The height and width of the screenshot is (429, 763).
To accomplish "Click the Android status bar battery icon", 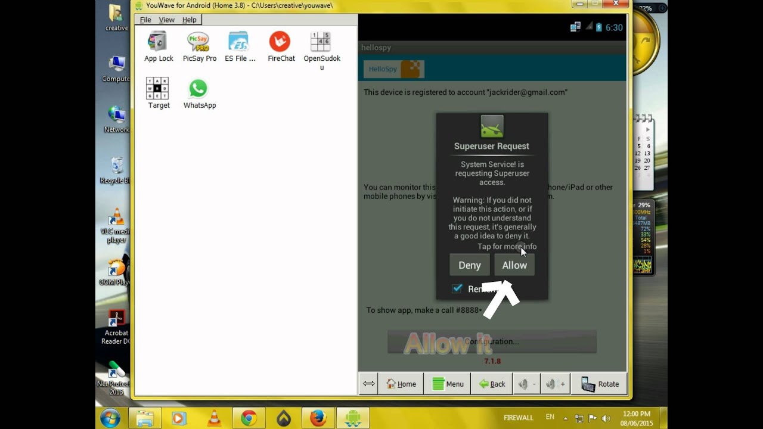I will coord(598,27).
